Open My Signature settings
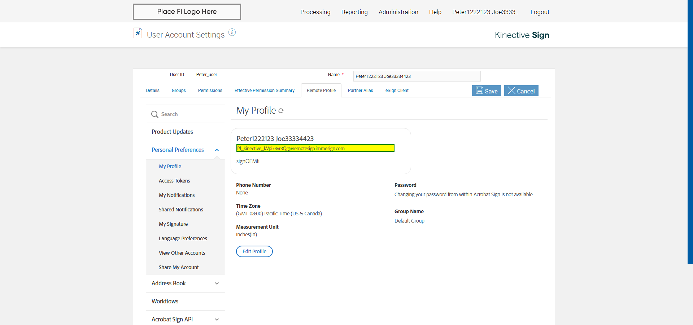Viewport: 693px width, 325px height. [x=173, y=224]
